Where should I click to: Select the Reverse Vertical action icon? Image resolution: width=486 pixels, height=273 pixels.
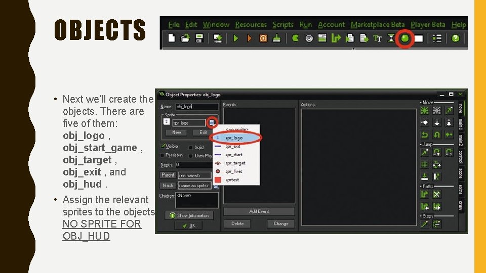click(437, 134)
